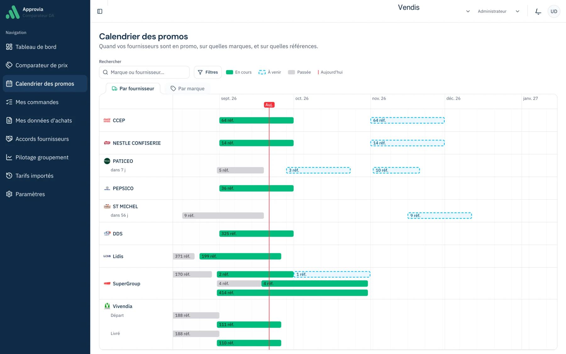
Task: Select CCEP upcoming 64 réf. promo bar
Action: pyautogui.click(x=408, y=120)
